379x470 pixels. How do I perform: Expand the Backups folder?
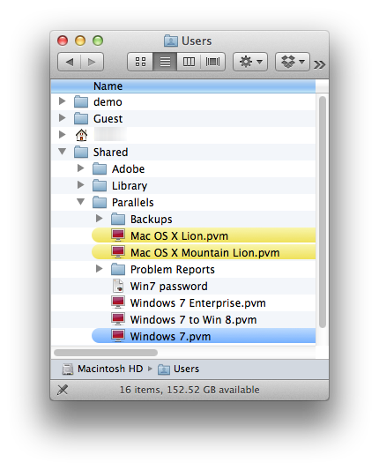click(x=100, y=219)
